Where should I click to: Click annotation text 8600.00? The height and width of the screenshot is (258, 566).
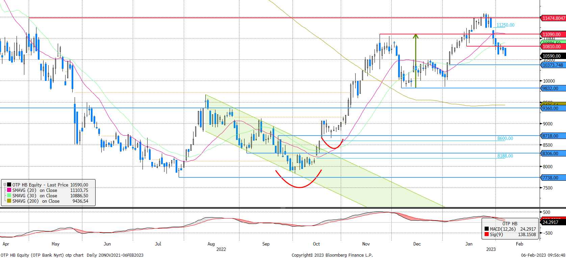click(x=505, y=138)
